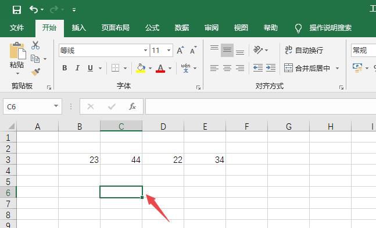Switch to the 插入 tab
Image resolution: width=376 pixels, height=228 pixels.
[x=79, y=28]
